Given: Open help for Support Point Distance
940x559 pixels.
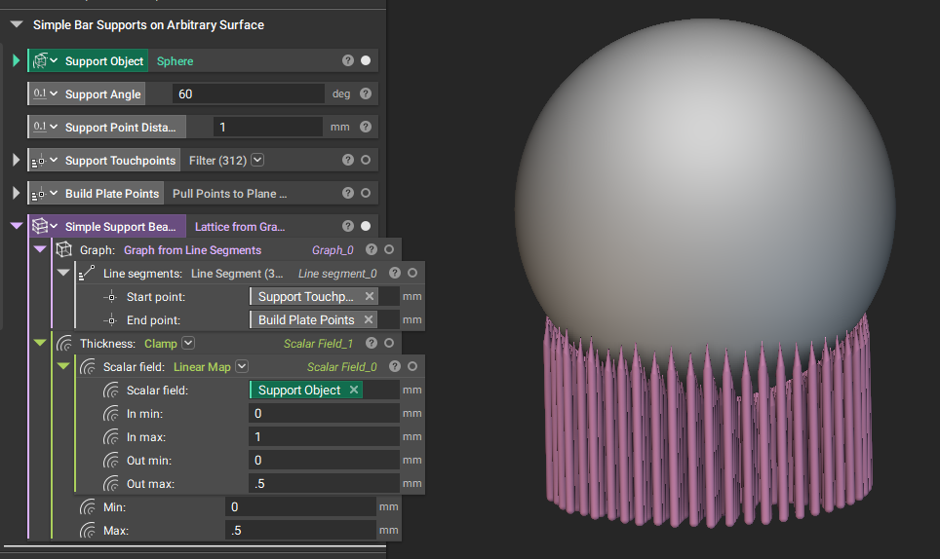Looking at the screenshot, I should [366, 127].
